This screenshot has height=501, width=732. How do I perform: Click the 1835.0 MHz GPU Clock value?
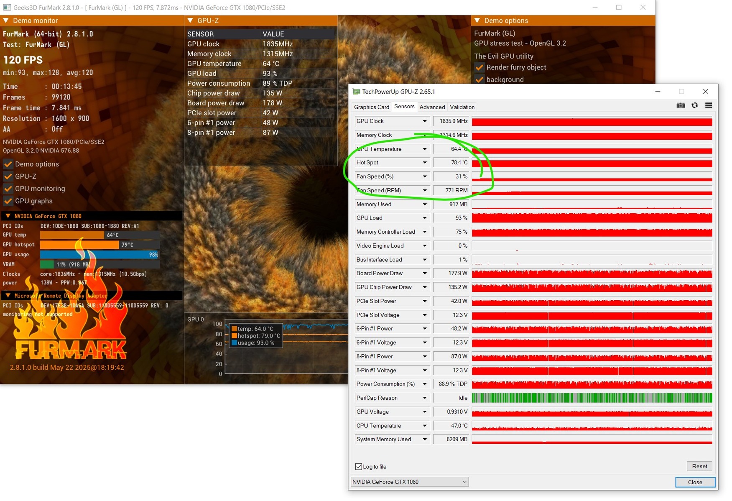pos(451,121)
